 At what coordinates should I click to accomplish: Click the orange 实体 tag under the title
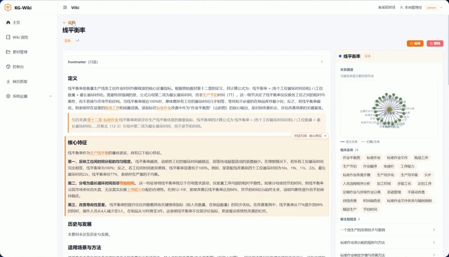click(68, 41)
